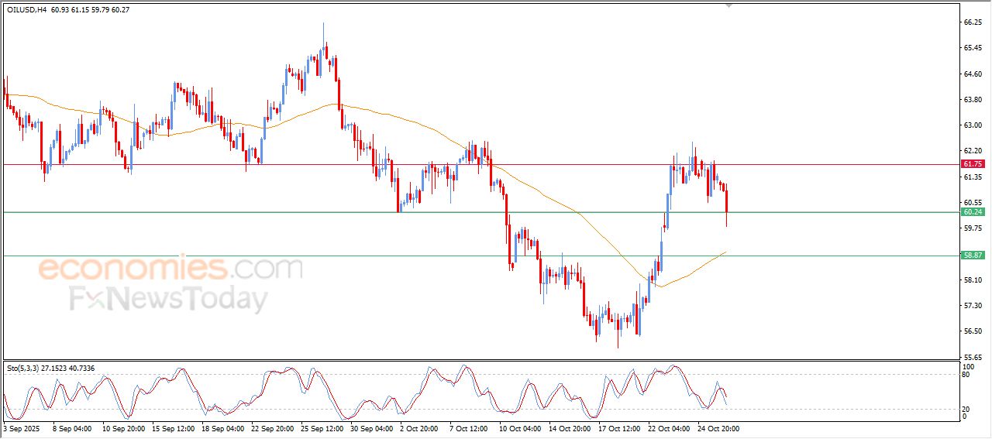Select the red horizontal resistance line
Screen dimensions: 992x439
pos(310,164)
